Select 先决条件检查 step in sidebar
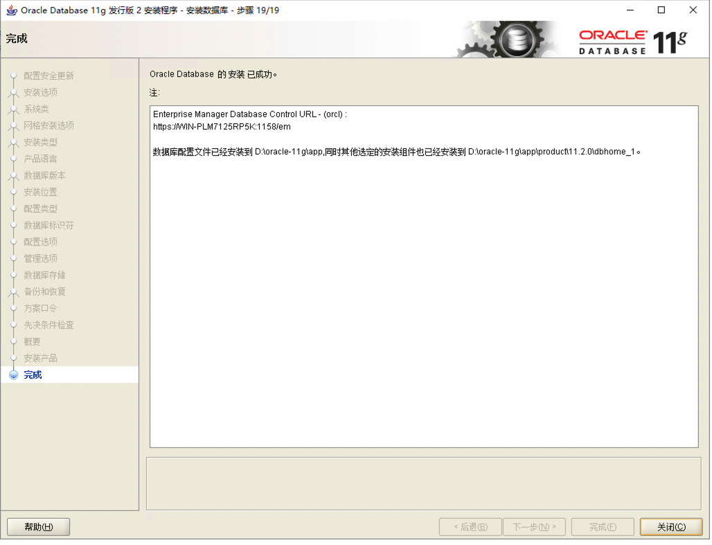Viewport: 712px width, 545px height. 48,325
